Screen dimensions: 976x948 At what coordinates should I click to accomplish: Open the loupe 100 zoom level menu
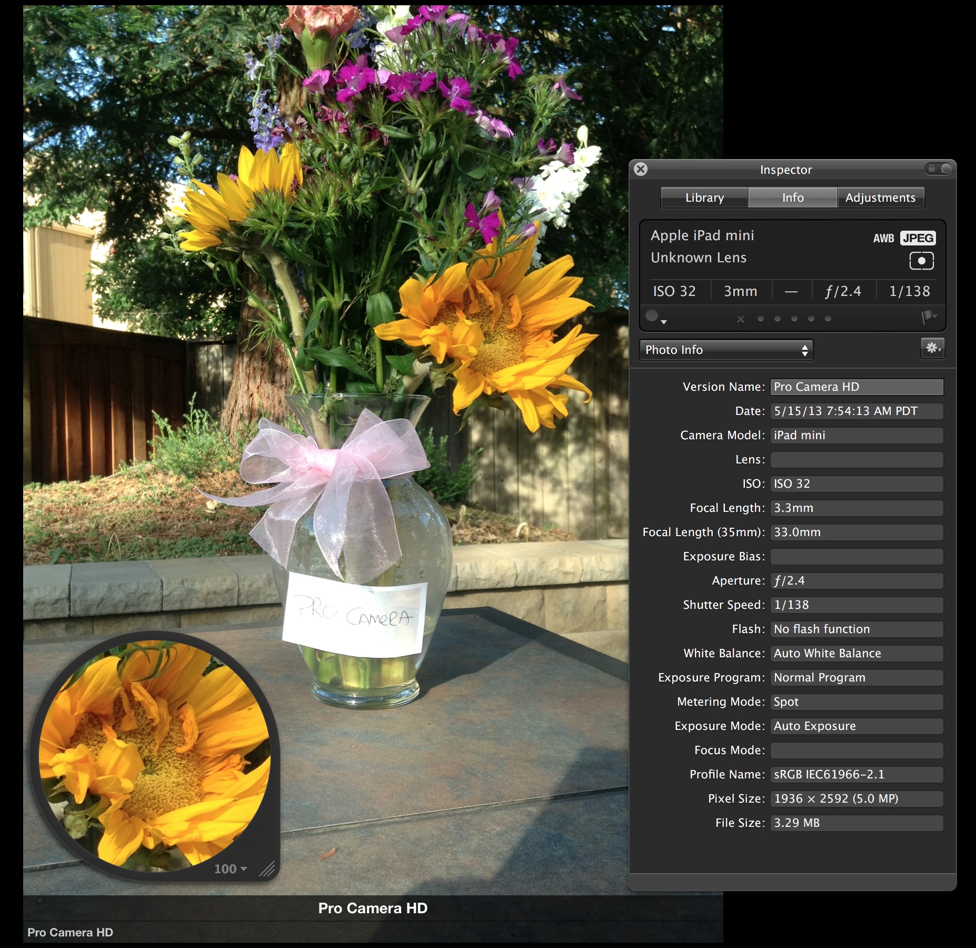click(x=231, y=869)
